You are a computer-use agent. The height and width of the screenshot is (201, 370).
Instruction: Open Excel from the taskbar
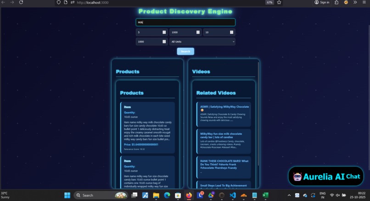point(265,195)
